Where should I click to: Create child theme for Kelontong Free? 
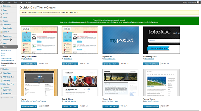pyautogui.click(x=151, y=64)
